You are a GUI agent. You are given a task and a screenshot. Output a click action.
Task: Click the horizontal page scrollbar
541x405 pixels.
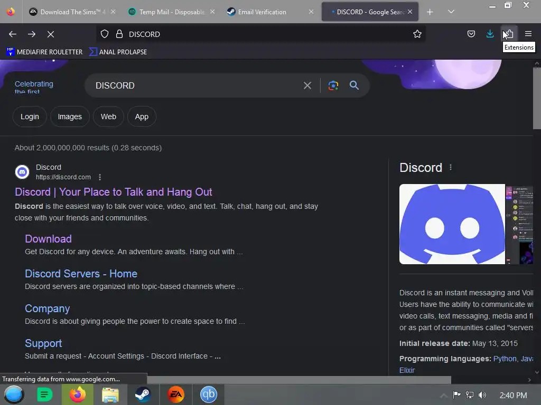(299, 380)
